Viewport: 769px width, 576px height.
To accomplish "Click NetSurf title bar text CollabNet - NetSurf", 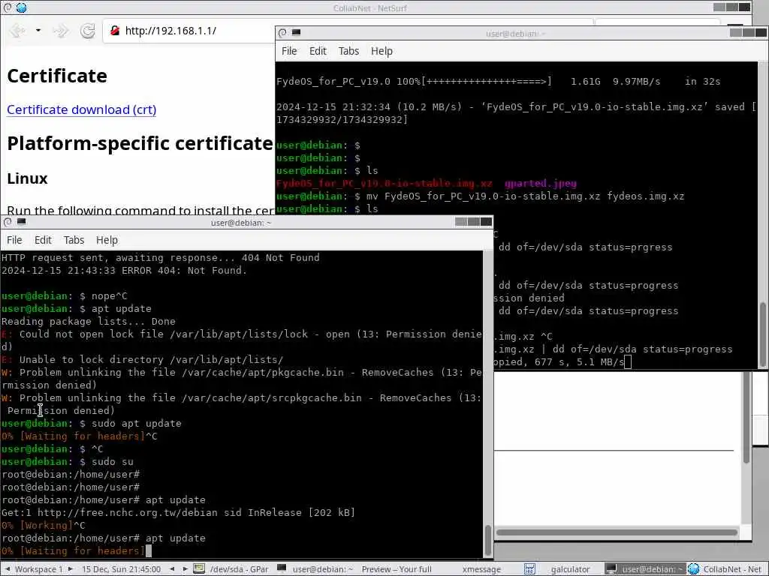I will 369,7.
